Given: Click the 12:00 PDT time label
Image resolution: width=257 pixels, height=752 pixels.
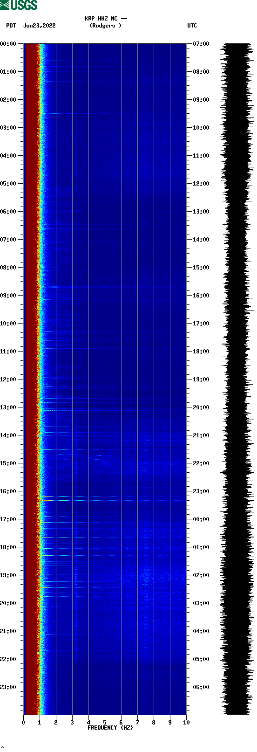Looking at the screenshot, I should click(8, 379).
